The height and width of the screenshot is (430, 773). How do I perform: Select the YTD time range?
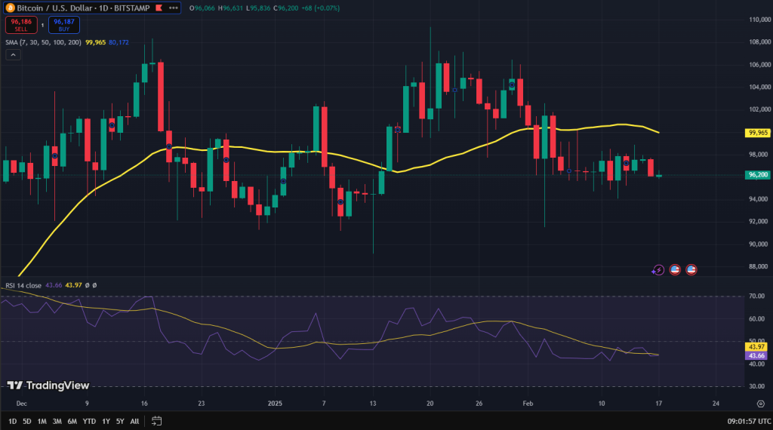[89, 421]
